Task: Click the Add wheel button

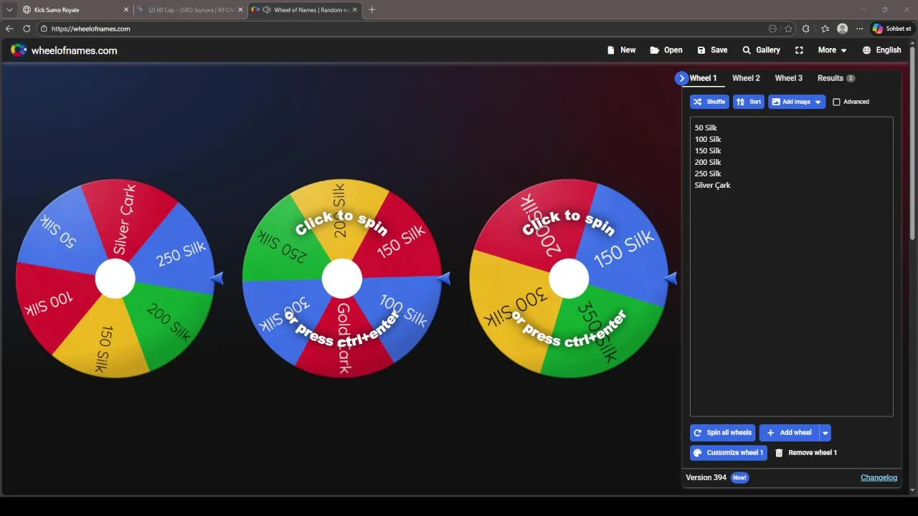Action: point(789,433)
